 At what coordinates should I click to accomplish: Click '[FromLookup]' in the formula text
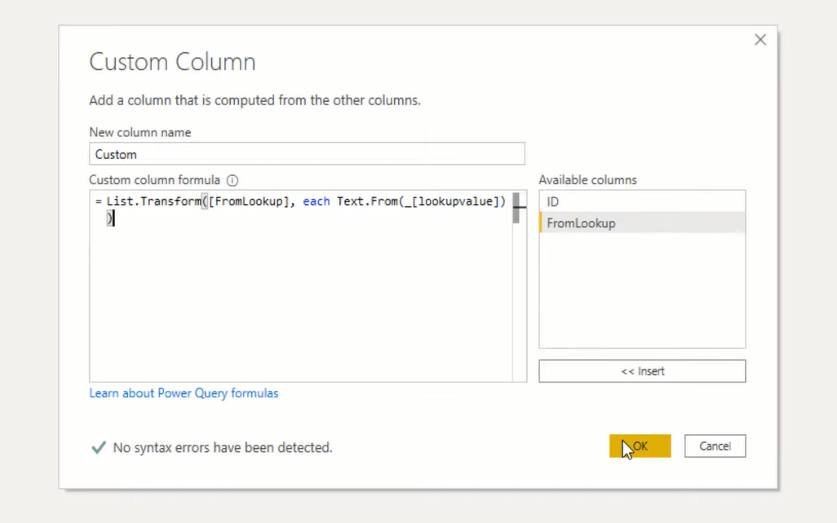[248, 202]
